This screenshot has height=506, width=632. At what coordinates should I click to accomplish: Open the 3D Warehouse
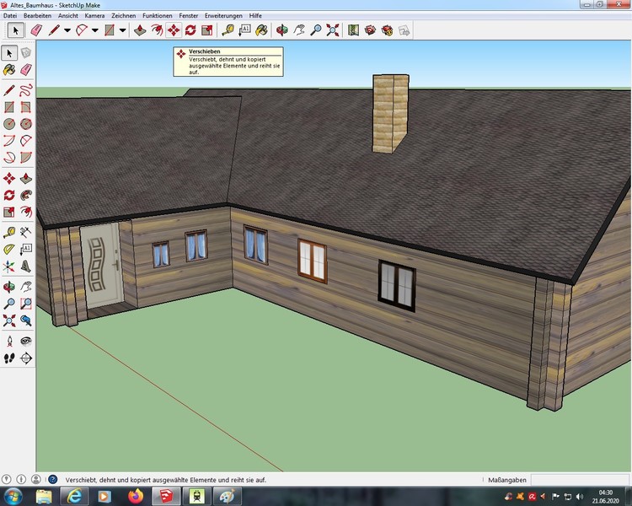[370, 30]
